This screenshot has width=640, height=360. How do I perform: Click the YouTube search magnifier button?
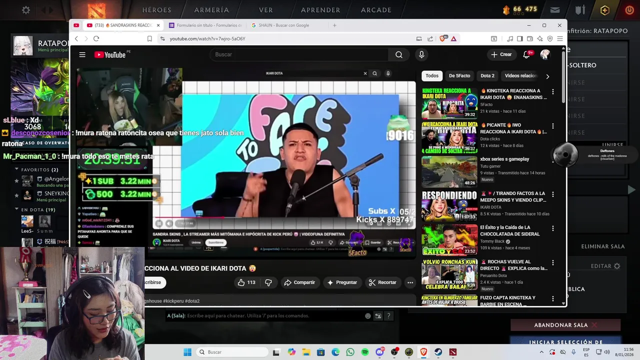click(x=399, y=55)
